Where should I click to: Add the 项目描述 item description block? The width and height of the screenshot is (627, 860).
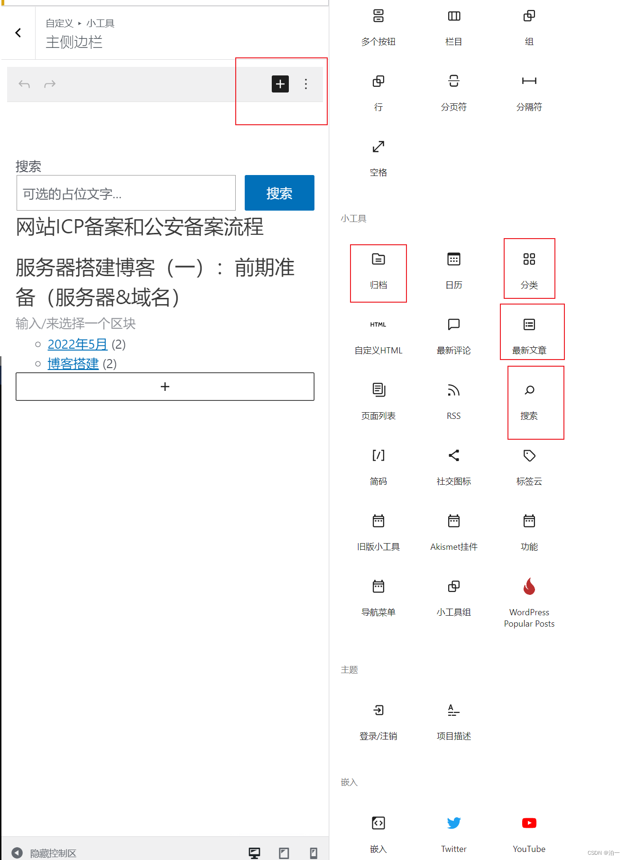453,722
